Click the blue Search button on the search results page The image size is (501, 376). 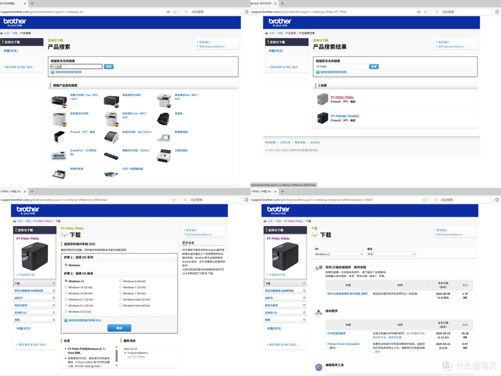[374, 66]
